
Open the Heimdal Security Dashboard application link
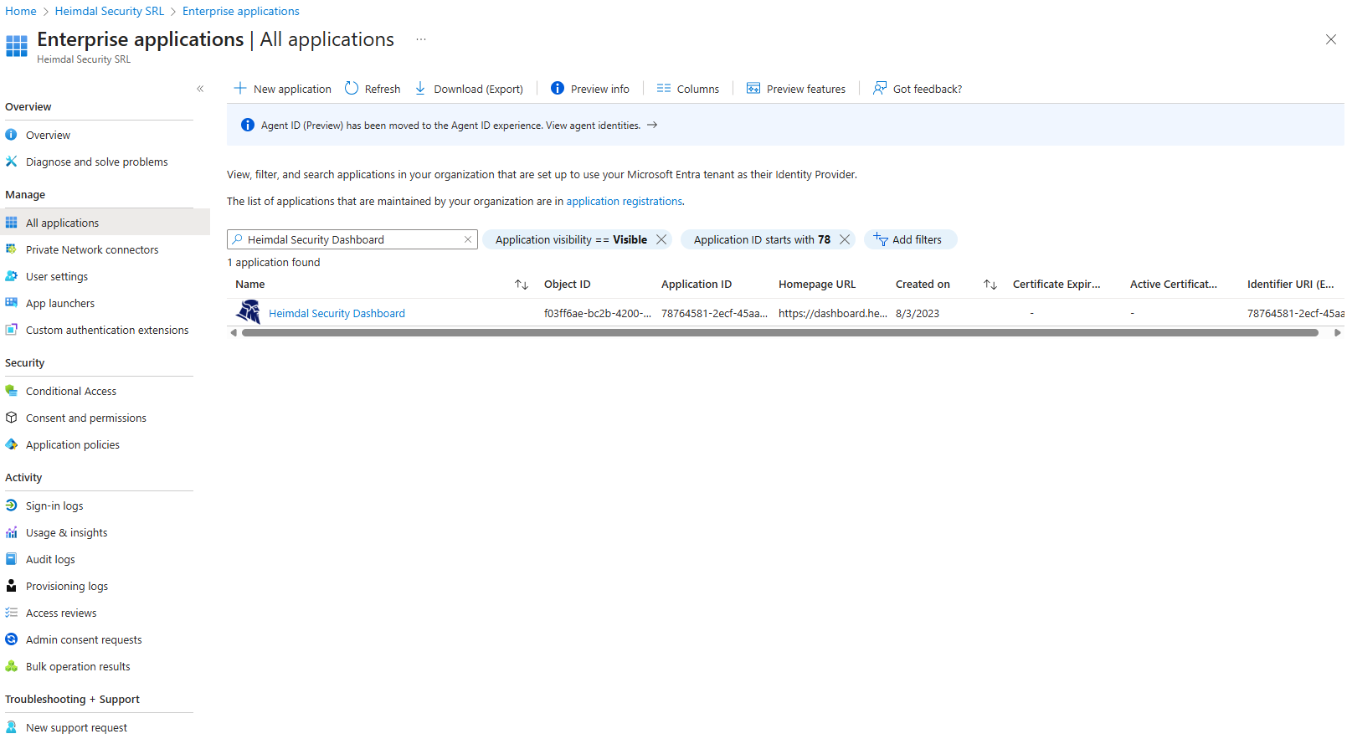click(337, 313)
